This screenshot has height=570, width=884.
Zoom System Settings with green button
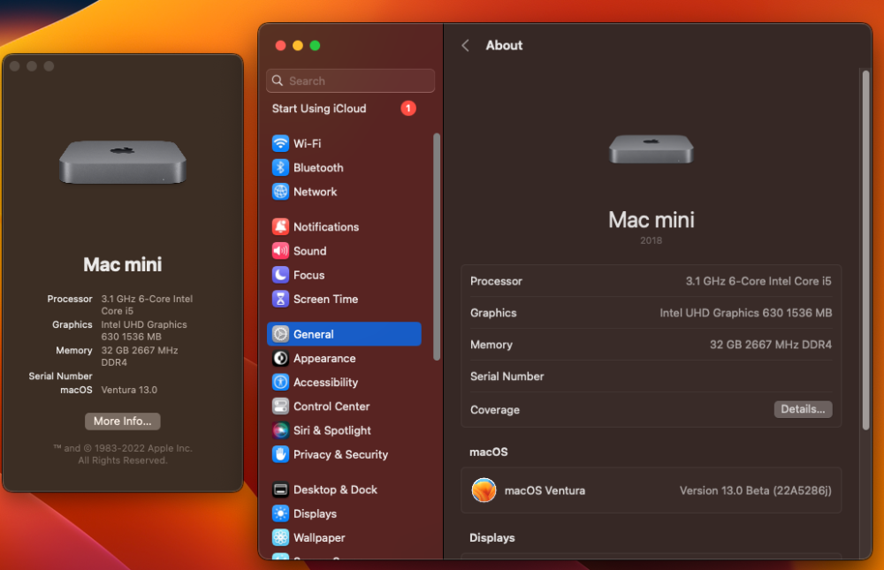tap(316, 46)
